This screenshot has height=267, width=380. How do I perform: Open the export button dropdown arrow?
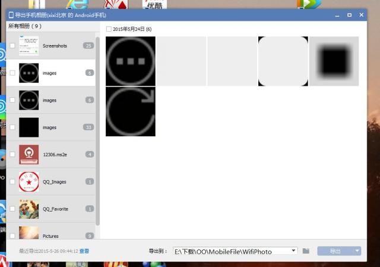point(357,251)
